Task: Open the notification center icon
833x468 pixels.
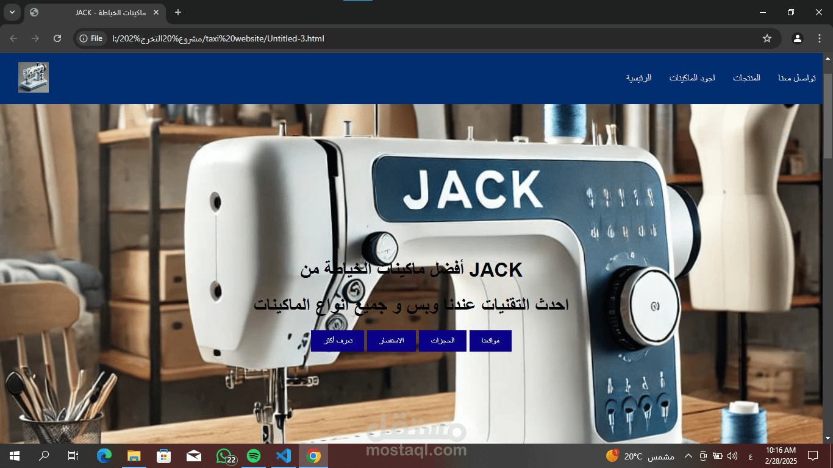Action: point(812,456)
